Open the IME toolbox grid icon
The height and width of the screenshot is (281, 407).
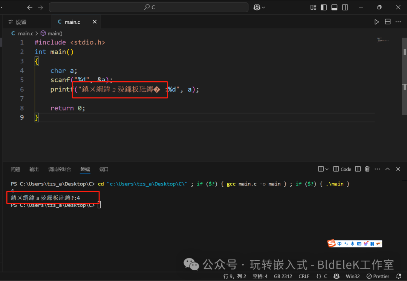tap(372, 244)
